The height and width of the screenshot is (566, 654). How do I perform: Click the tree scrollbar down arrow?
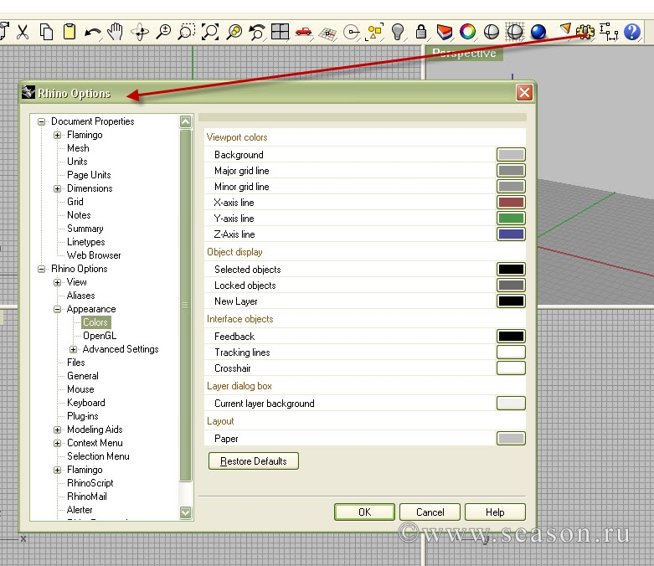point(186,512)
